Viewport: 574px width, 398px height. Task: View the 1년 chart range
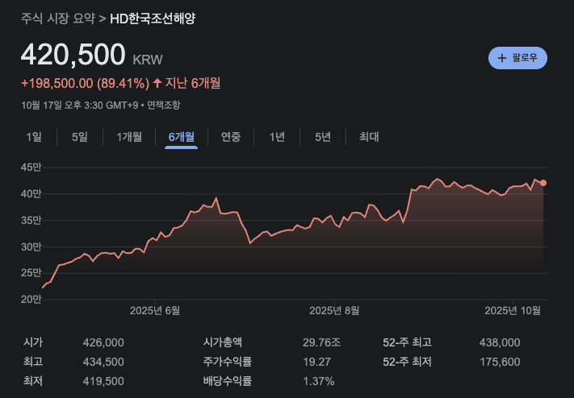tap(277, 137)
